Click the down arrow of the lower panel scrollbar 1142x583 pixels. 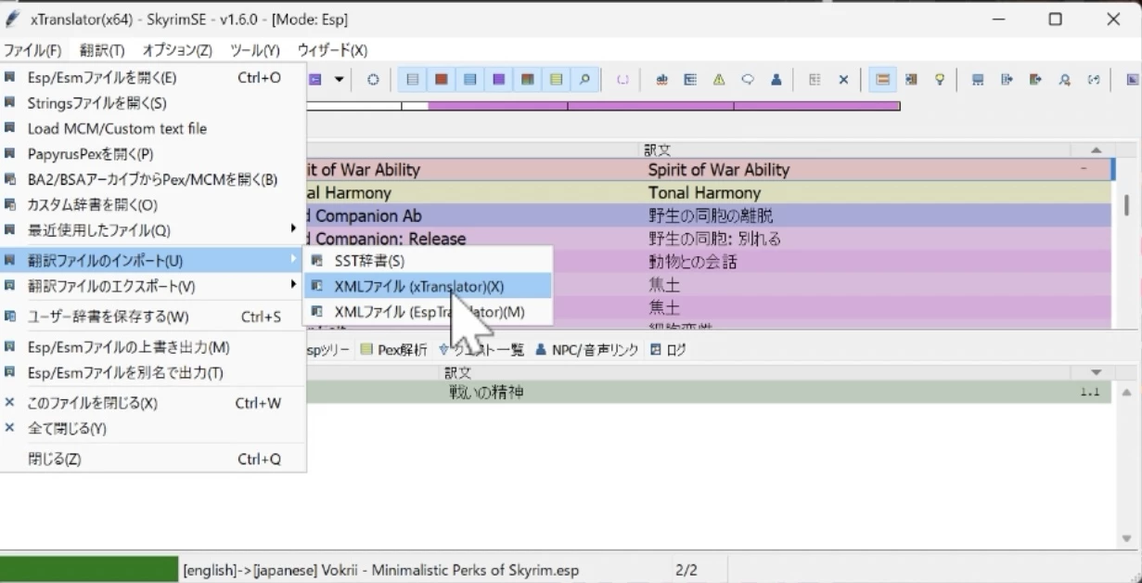click(x=1127, y=538)
